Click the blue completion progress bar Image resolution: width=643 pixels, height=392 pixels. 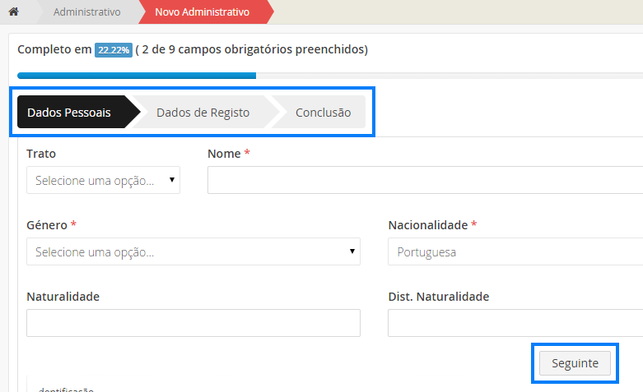point(137,76)
